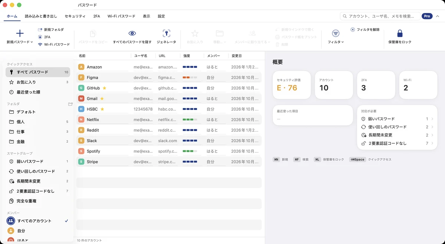
Task: Open the 2FA ribbon tab
Action: 96,16
